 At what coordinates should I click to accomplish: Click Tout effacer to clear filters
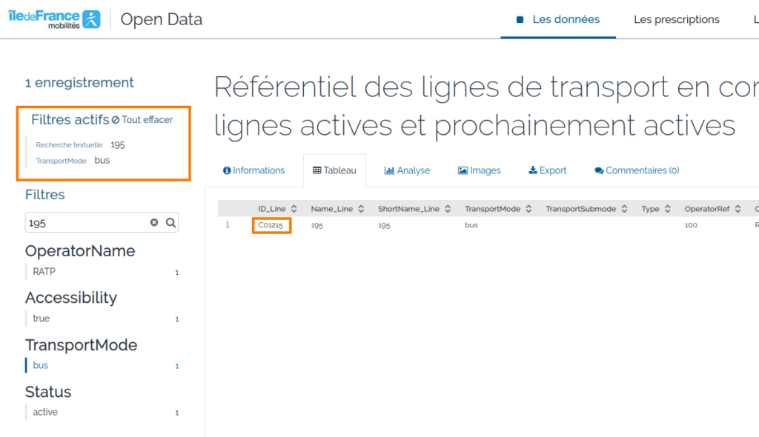142,120
